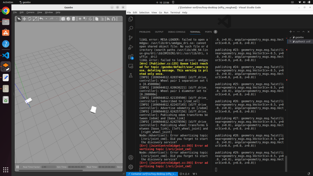The width and height of the screenshot is (313, 176).
Task: Open the Gazebo File menu
Action: (x=15, y=12)
